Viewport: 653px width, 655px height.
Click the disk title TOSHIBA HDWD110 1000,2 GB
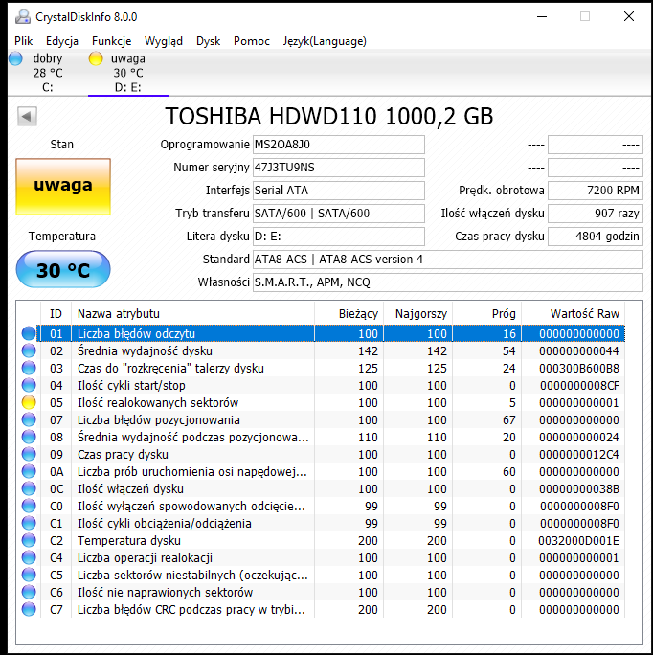tap(329, 116)
